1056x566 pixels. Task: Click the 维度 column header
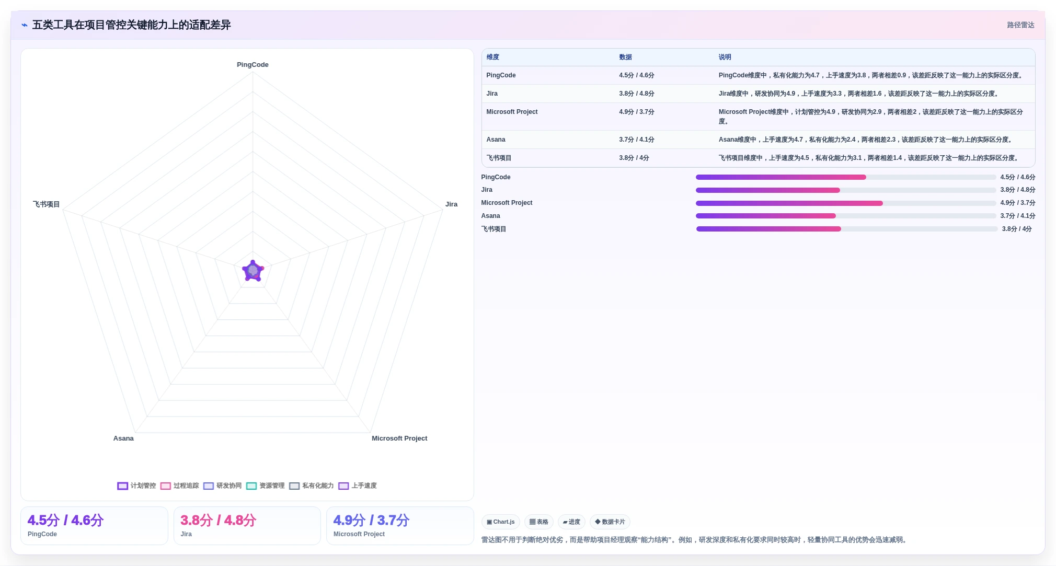pyautogui.click(x=492, y=57)
